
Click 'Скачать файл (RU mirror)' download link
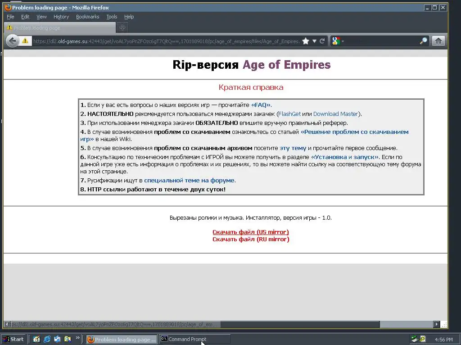[x=251, y=239]
